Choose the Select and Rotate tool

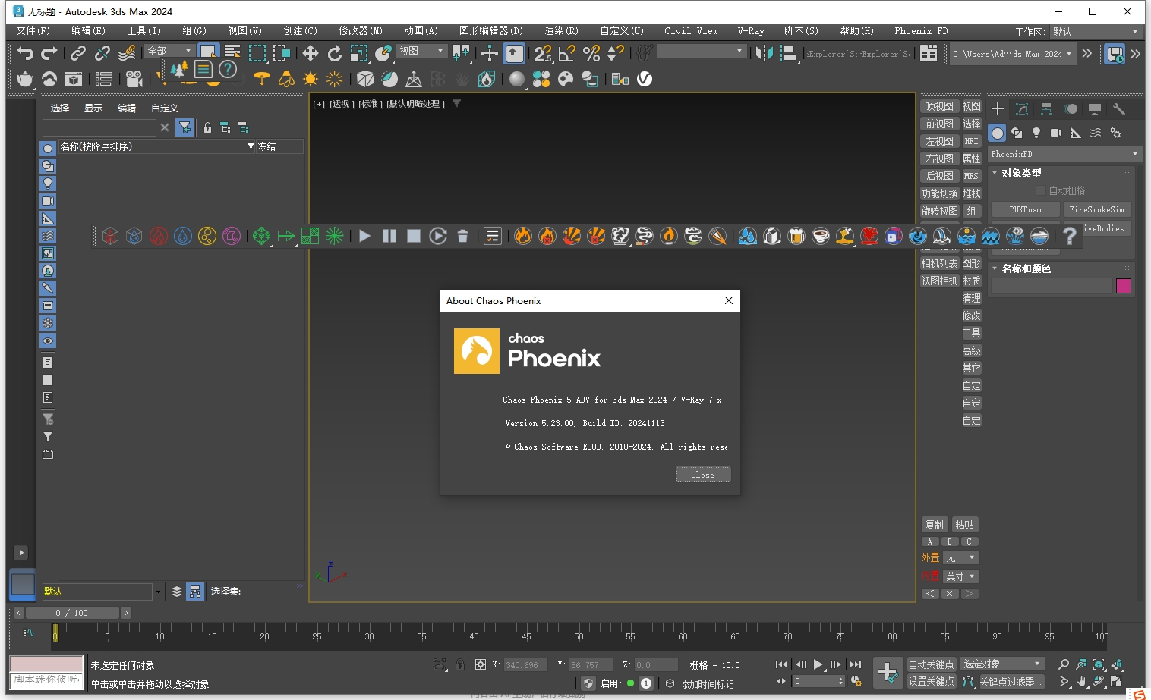(x=335, y=53)
